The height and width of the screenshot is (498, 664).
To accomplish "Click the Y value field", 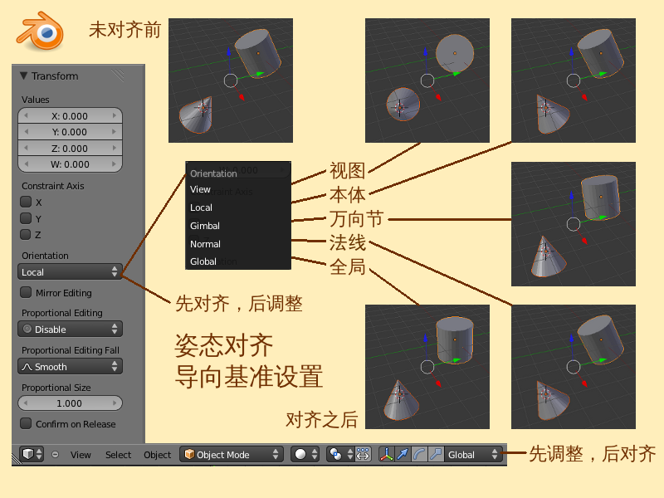I will [70, 132].
